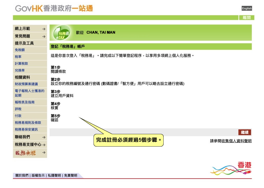The height and width of the screenshot is (188, 264).
Task: Open the 免責聲明 footer link
Action: pos(71,176)
